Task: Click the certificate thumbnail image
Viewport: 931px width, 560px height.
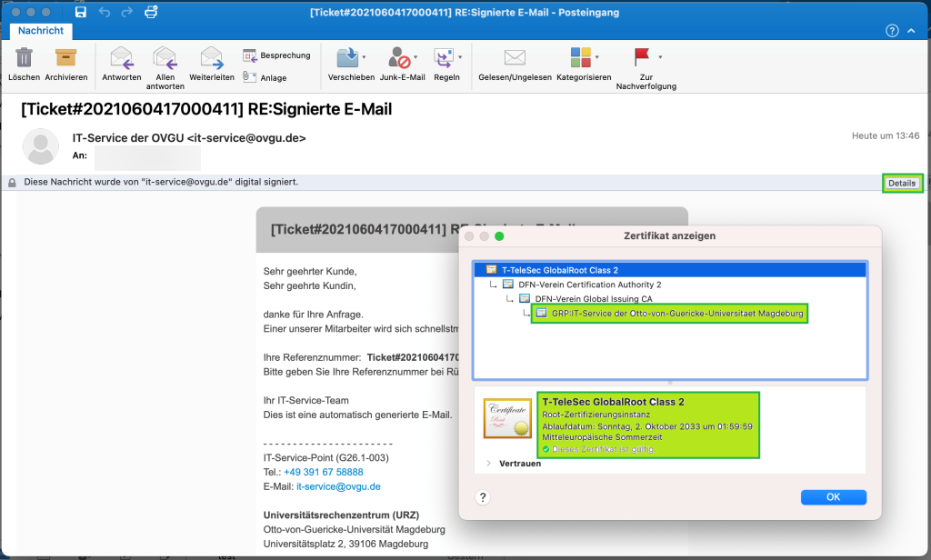Action: 507,419
